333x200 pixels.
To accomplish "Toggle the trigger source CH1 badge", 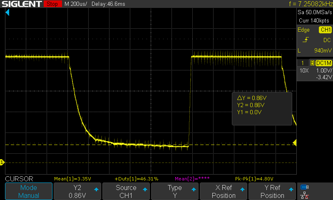I will pyautogui.click(x=325, y=30).
